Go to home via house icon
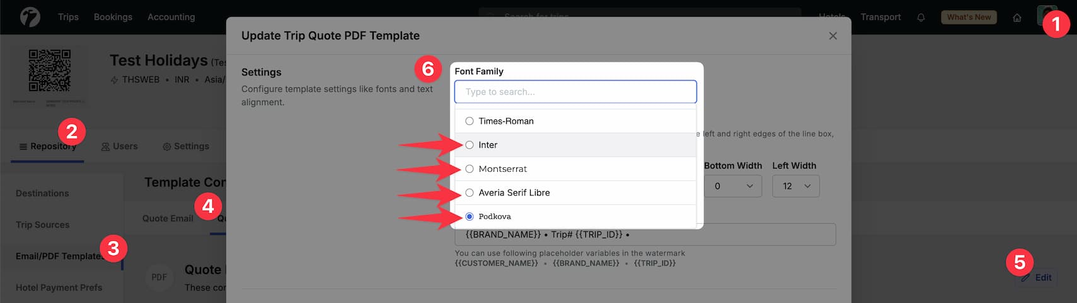This screenshot has height=303, width=1077. click(1017, 18)
